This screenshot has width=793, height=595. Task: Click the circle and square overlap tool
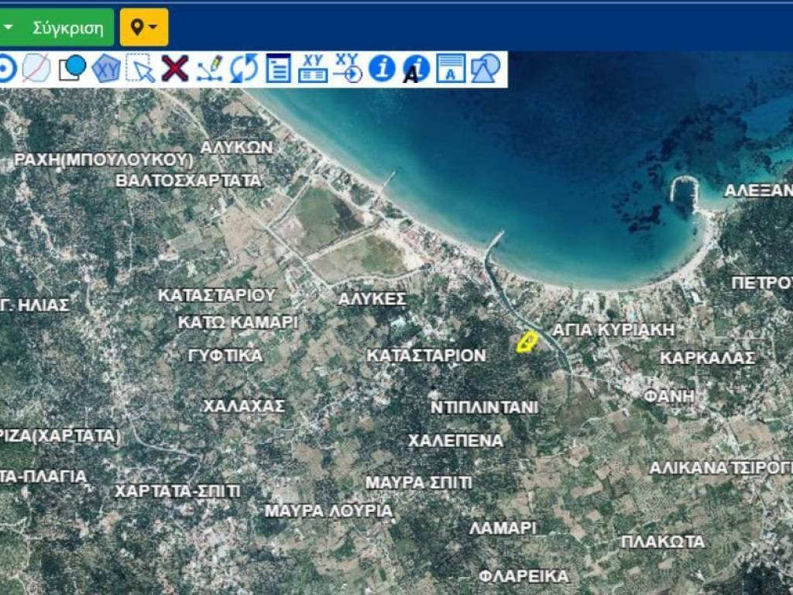(x=72, y=69)
